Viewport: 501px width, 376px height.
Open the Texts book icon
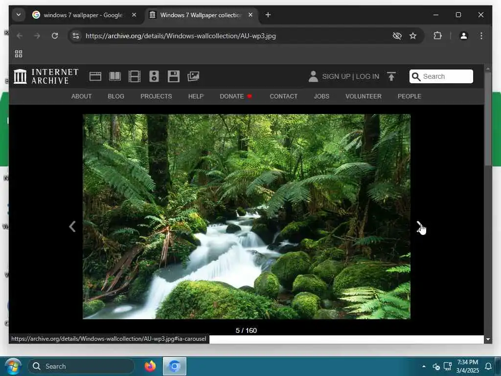point(115,76)
